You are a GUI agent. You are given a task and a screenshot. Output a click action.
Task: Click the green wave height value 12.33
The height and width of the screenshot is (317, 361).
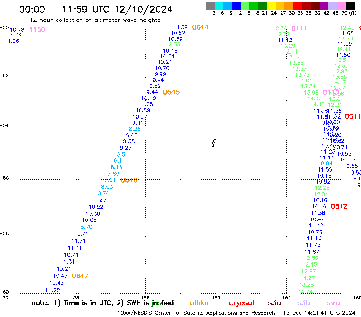pyautogui.click(x=173, y=44)
